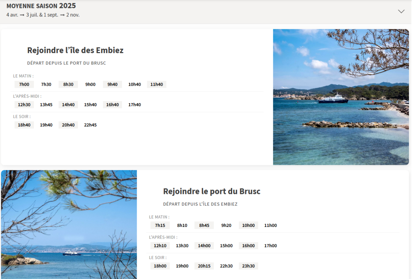This screenshot has height=279, width=412.
Task: Click 'LE MATIN :' label in Embiez-bound schedule
Action: coord(23,76)
